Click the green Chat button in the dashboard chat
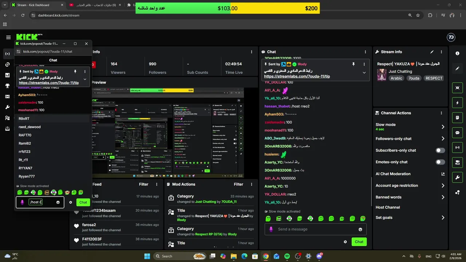 pyautogui.click(x=359, y=242)
